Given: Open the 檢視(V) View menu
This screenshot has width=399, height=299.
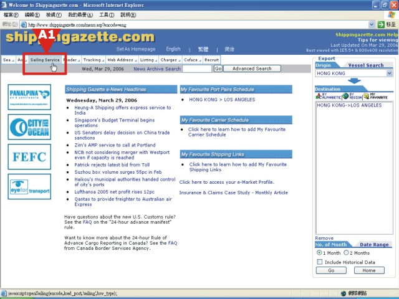Looking at the screenshot, I should (x=54, y=15).
